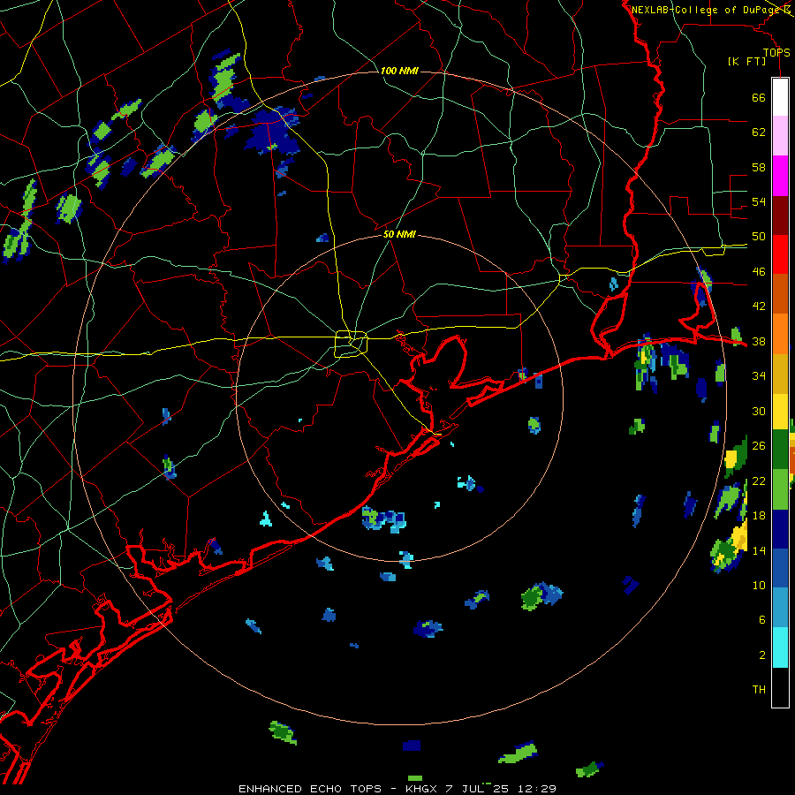Click the "ENHANCED ECHO TOPS" product title
This screenshot has height=795, width=795.
pos(310,789)
